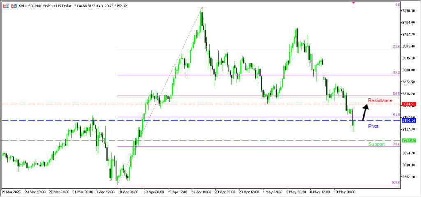Screen dimensions: 421x197
Task: Select the 38.2 Fibonacci level label
Action: point(396,72)
